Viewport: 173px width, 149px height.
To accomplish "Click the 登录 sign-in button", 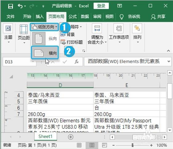I will tap(101, 6).
